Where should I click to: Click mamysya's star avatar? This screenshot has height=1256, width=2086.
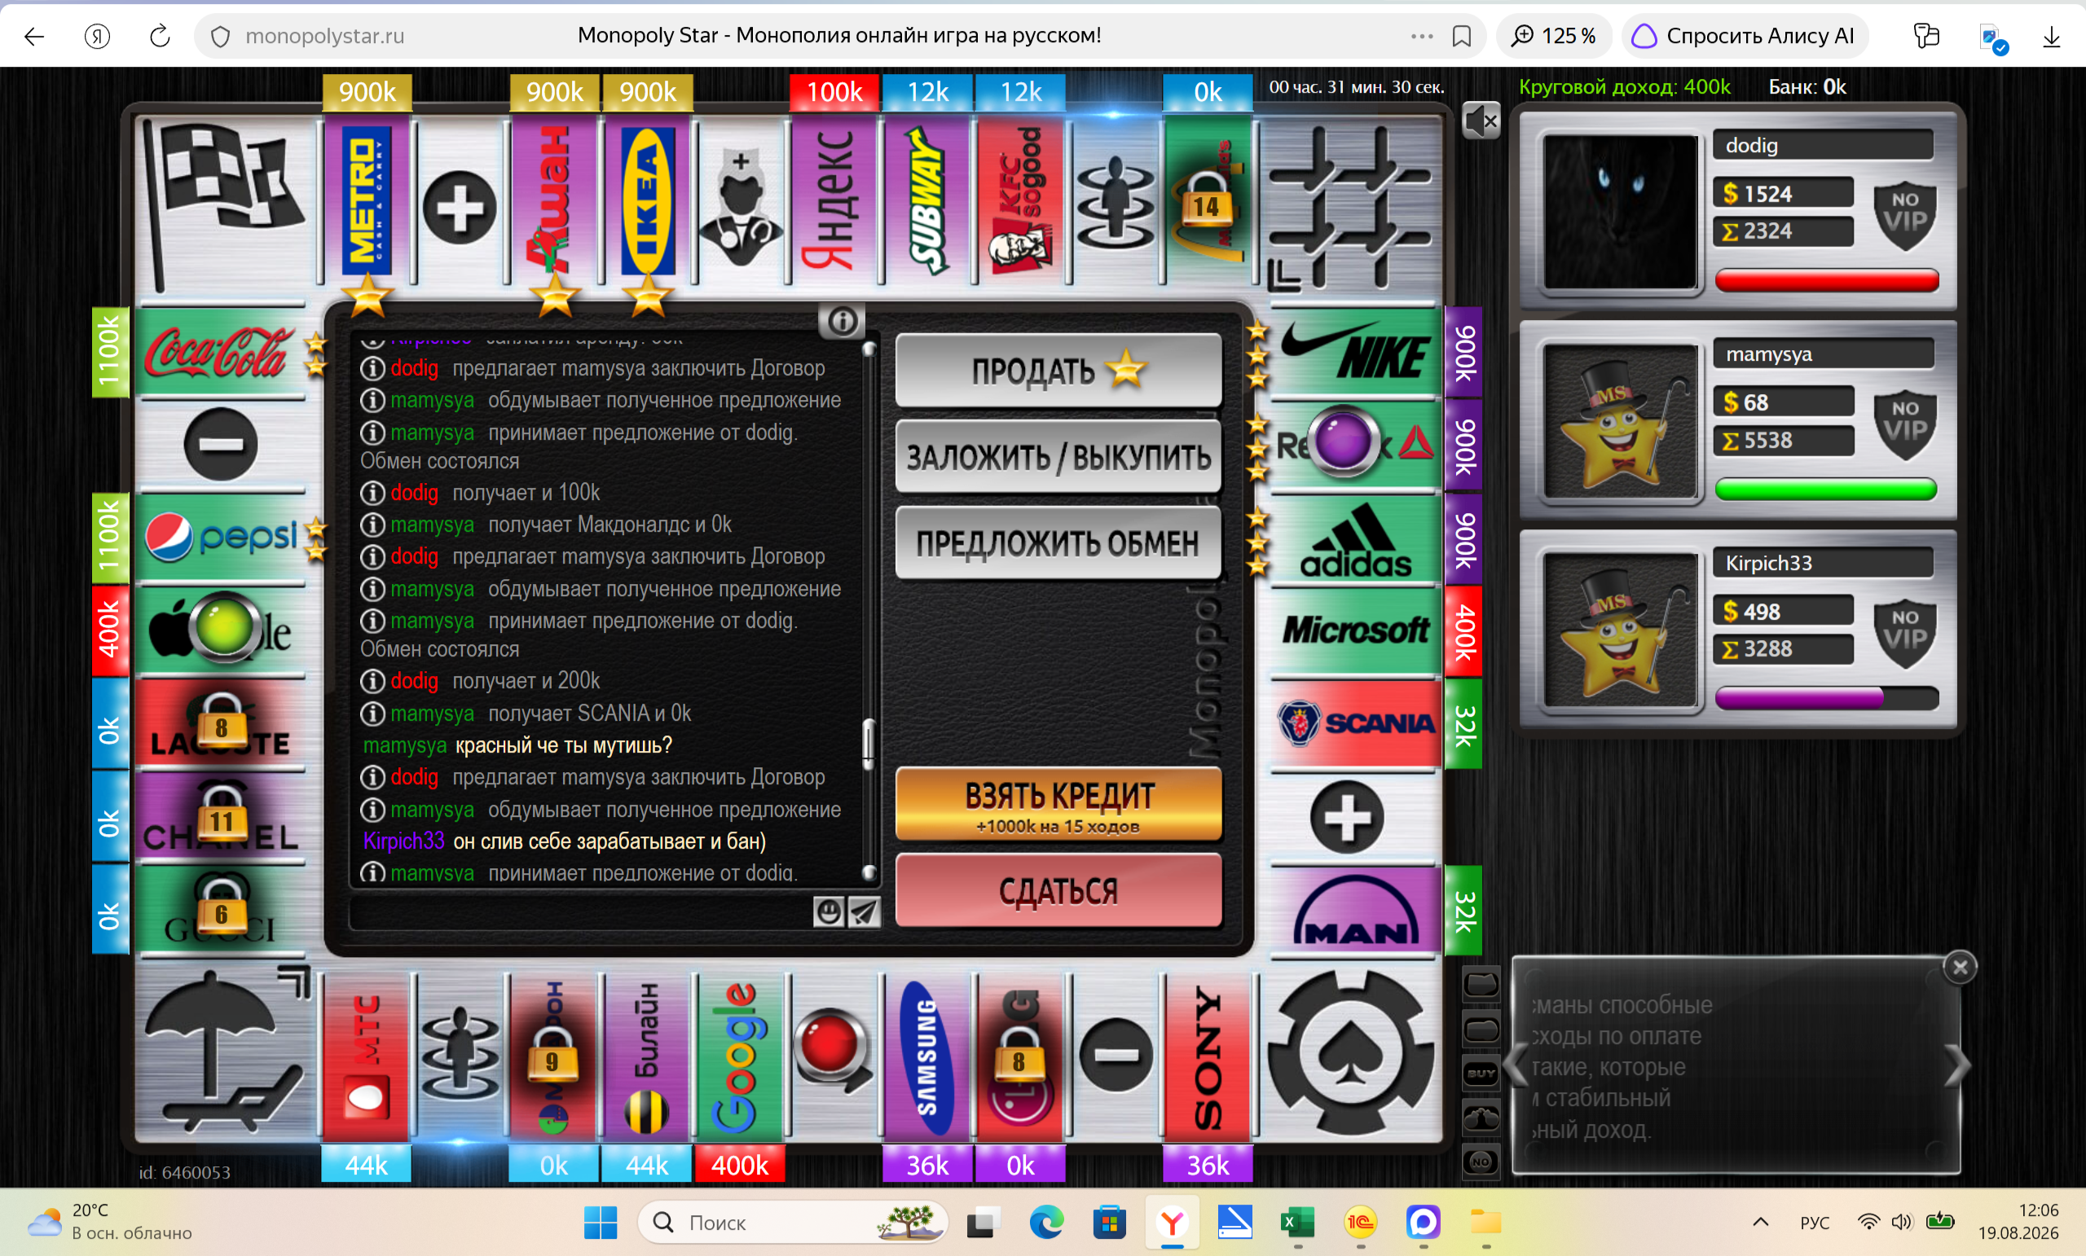point(1621,420)
